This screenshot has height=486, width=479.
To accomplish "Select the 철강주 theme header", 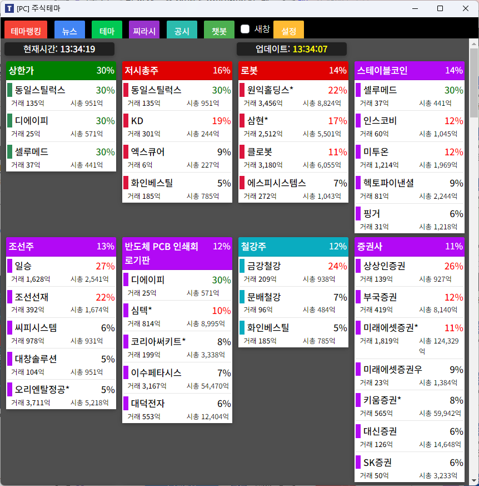I will [293, 247].
